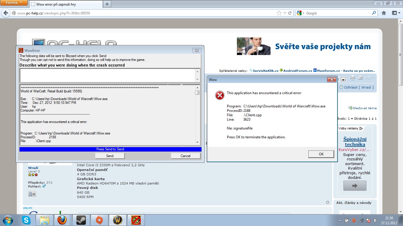This screenshot has width=403, height=226.
Task: Open Skype from the taskbar
Action: click(26, 220)
